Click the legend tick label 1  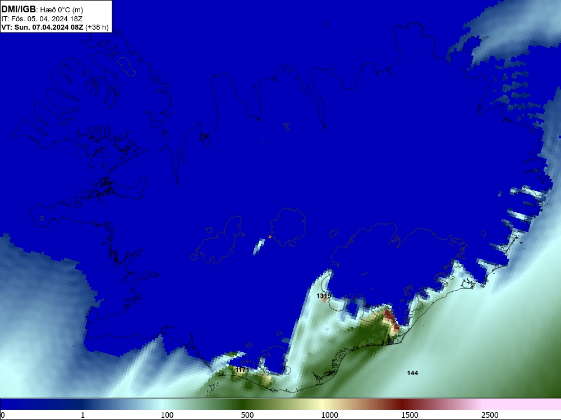tap(82, 415)
